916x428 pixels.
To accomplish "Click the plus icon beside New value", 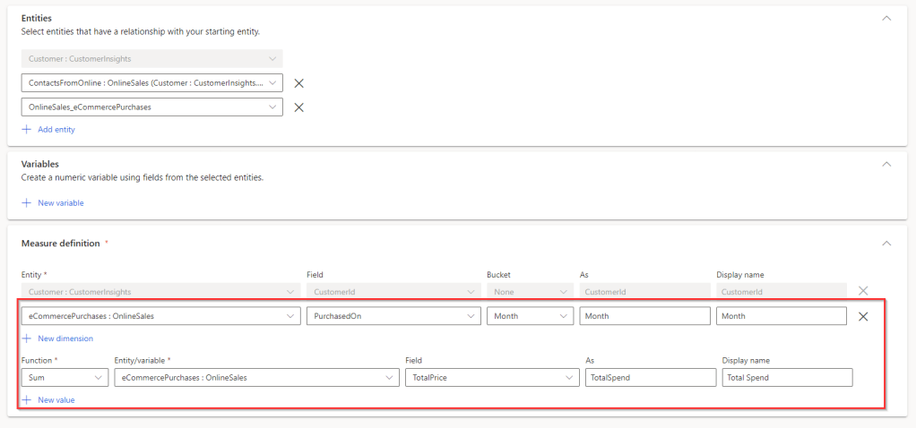I will pos(26,400).
